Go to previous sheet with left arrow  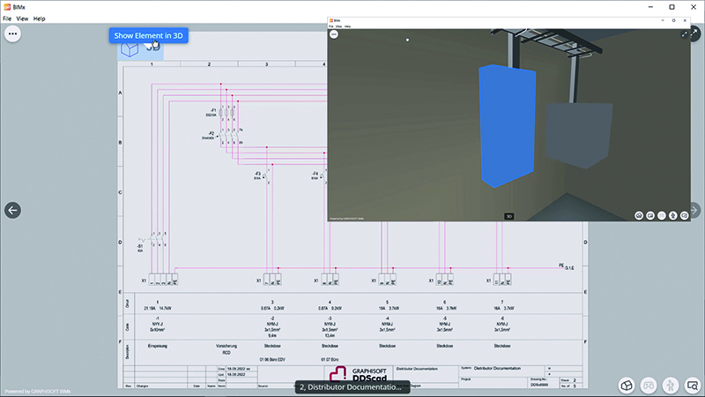click(x=13, y=210)
